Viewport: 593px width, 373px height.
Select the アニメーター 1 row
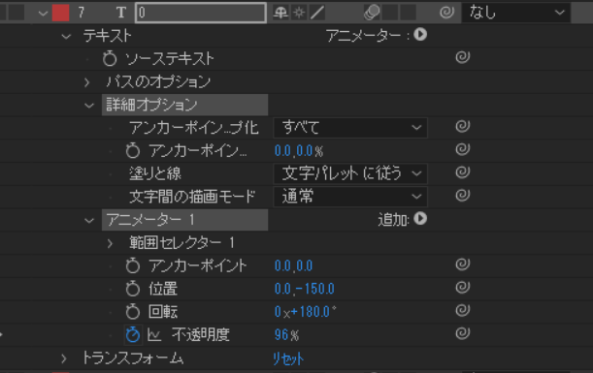(185, 220)
